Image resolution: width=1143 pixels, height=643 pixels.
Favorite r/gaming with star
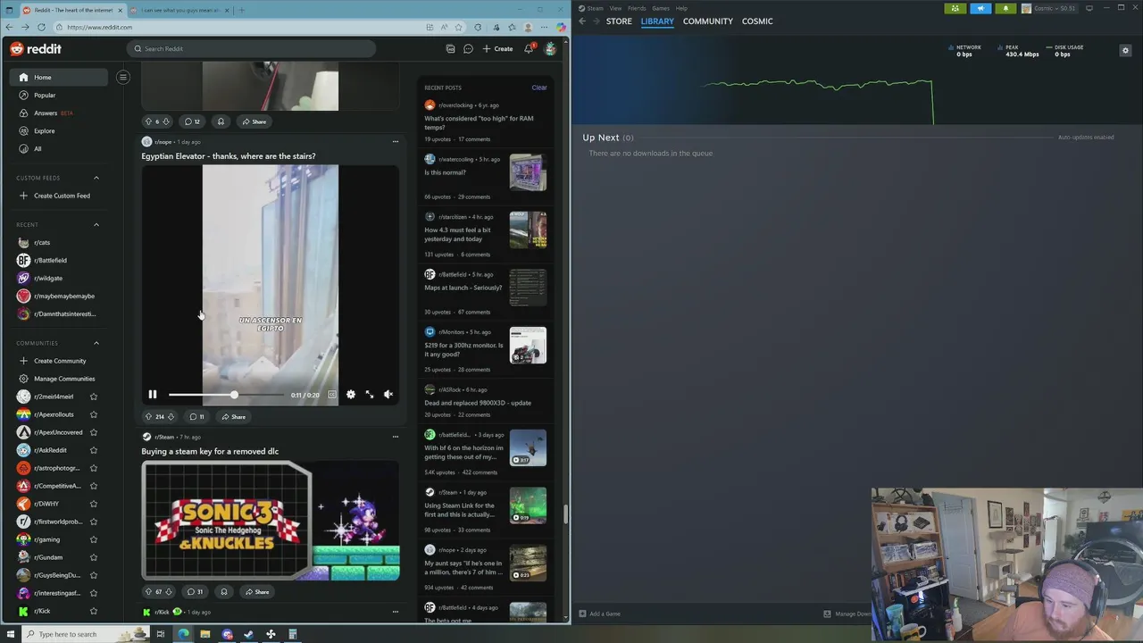(x=94, y=539)
